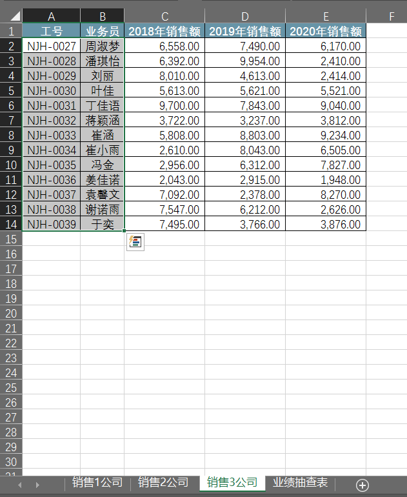The image size is (407, 497).
Task: Click the 2019 value 8,803.00
Action: tap(245, 136)
